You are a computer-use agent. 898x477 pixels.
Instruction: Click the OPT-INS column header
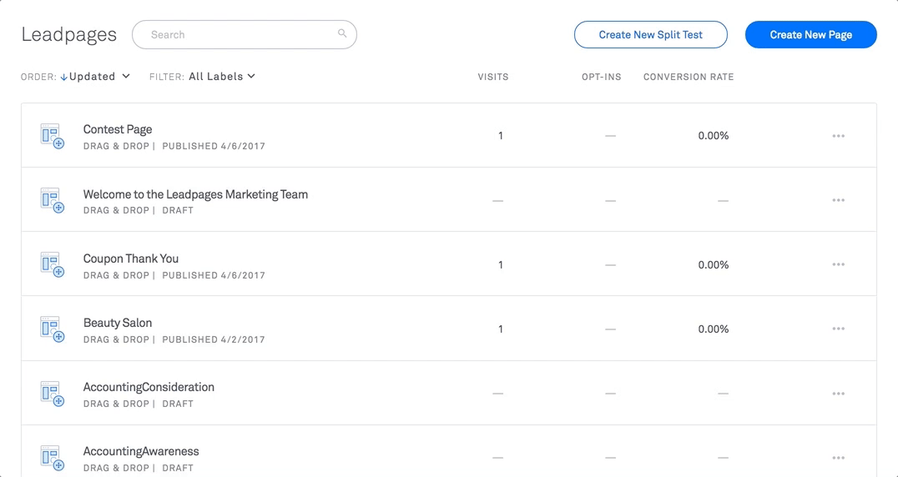(602, 77)
